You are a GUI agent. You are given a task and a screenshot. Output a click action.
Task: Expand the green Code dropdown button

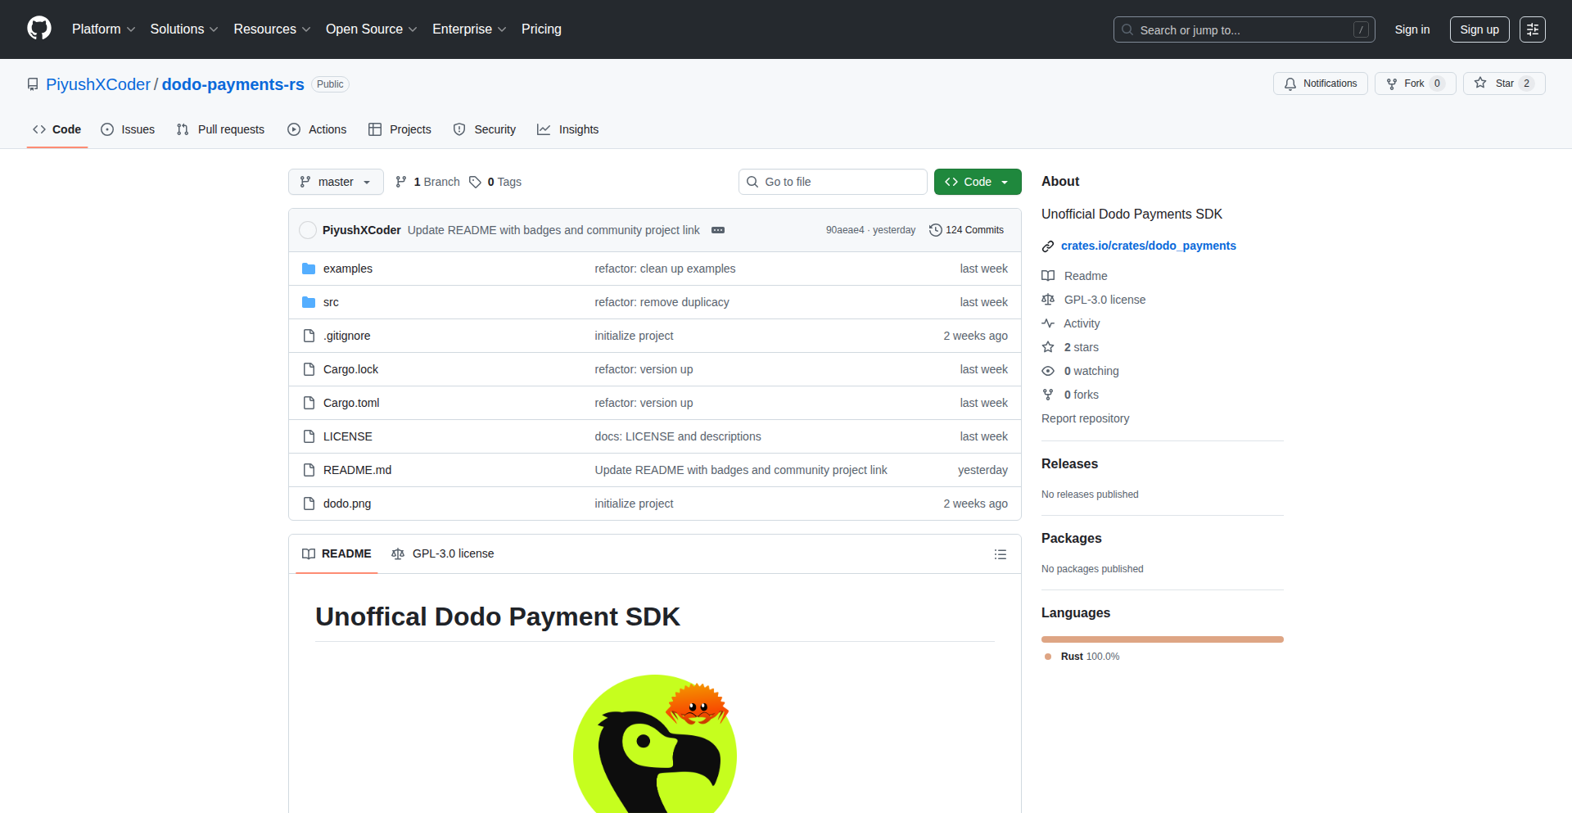977,182
